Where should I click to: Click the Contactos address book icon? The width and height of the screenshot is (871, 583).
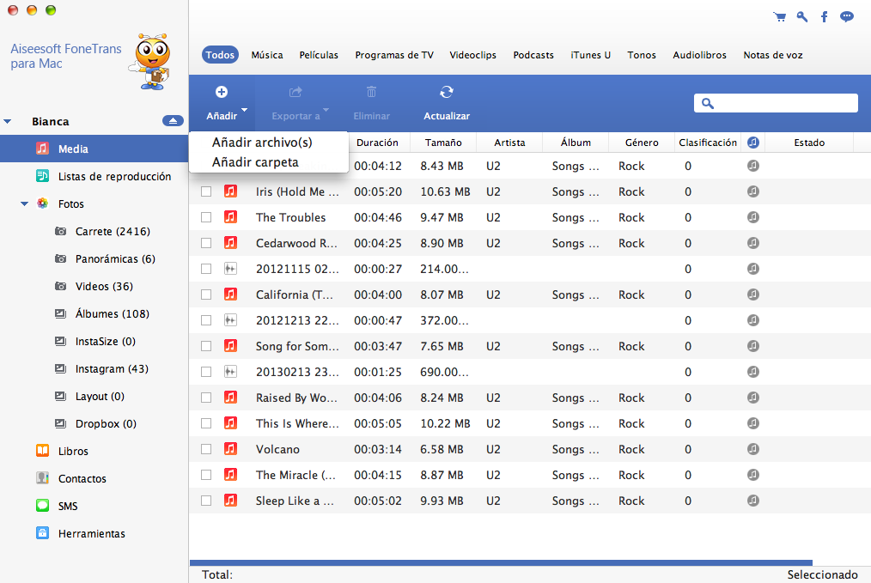coord(42,478)
